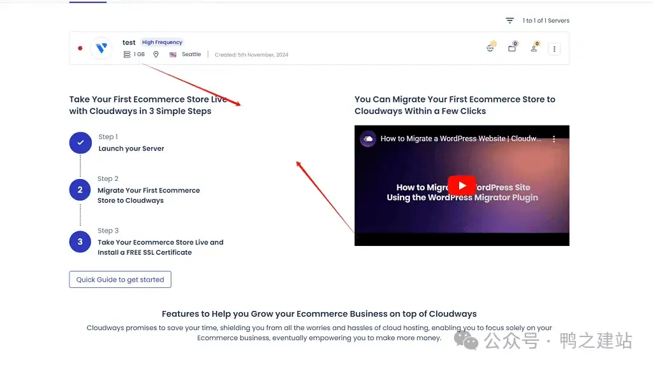Open the projects folder icon on test server
This screenshot has width=653, height=367.
point(512,47)
